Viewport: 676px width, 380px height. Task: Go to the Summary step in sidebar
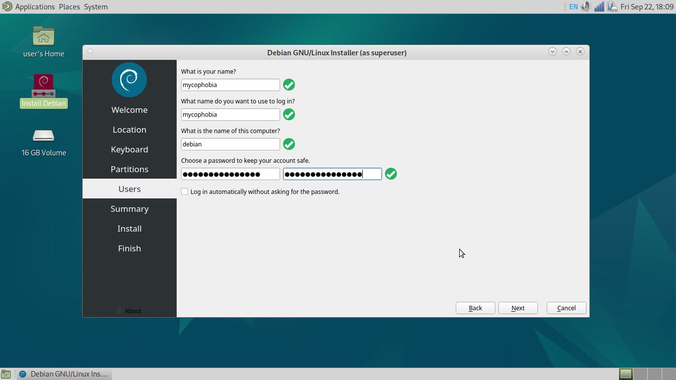pos(130,209)
